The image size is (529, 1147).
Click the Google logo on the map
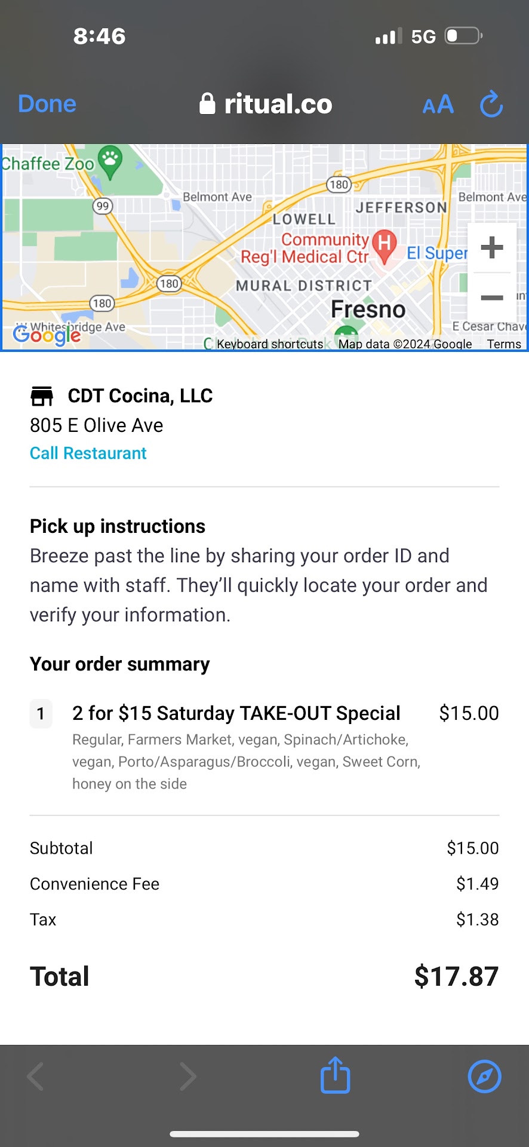pos(47,335)
